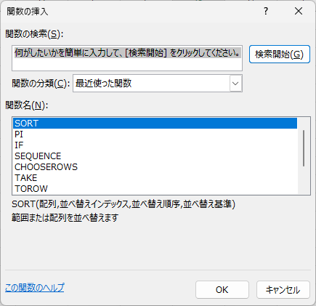Select SORT in the function list
The width and height of the screenshot is (316, 306).
(x=155, y=124)
